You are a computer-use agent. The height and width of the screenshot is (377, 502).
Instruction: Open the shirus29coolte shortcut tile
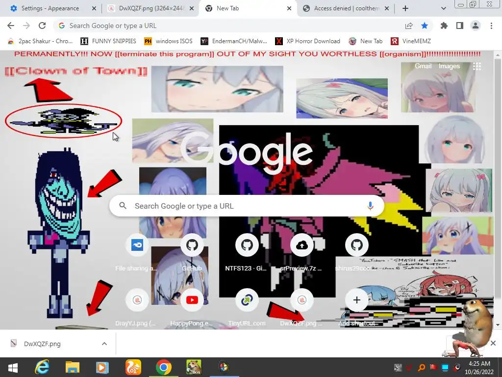pos(357,253)
